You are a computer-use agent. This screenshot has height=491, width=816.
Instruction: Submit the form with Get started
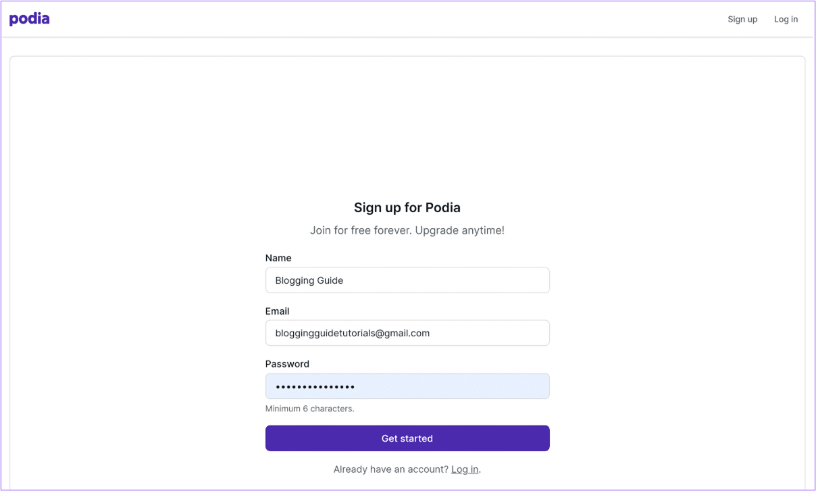407,438
